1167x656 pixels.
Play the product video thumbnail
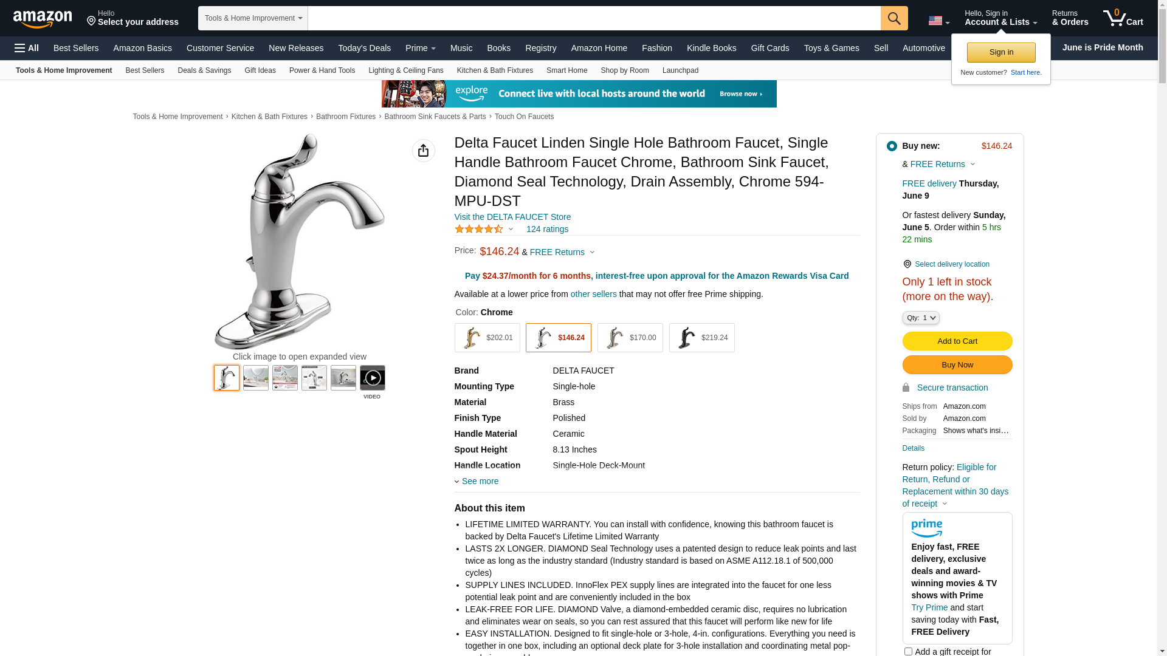click(x=373, y=378)
